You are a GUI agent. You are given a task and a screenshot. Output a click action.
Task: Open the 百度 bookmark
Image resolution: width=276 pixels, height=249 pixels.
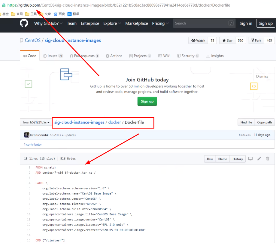(59, 14)
